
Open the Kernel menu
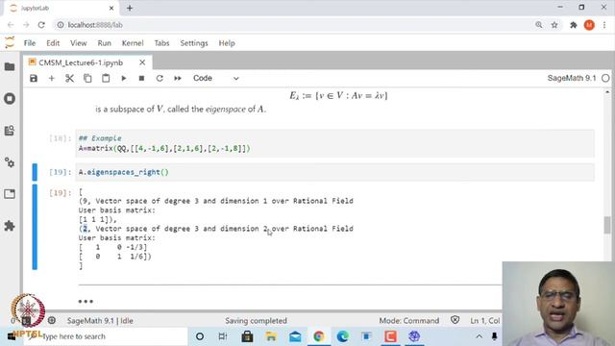[133, 43]
